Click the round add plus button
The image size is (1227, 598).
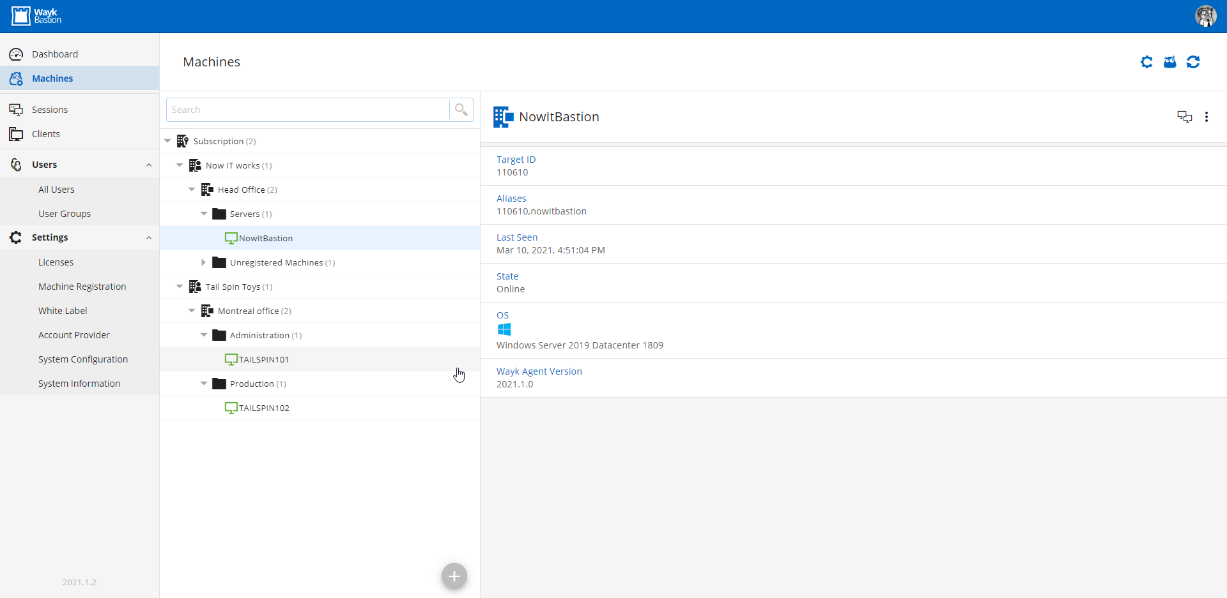click(x=454, y=576)
